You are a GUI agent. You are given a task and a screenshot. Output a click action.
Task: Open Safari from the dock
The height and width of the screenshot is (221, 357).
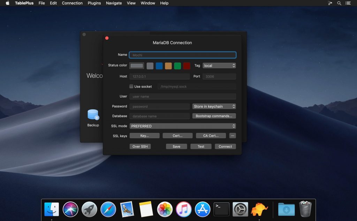click(108, 209)
